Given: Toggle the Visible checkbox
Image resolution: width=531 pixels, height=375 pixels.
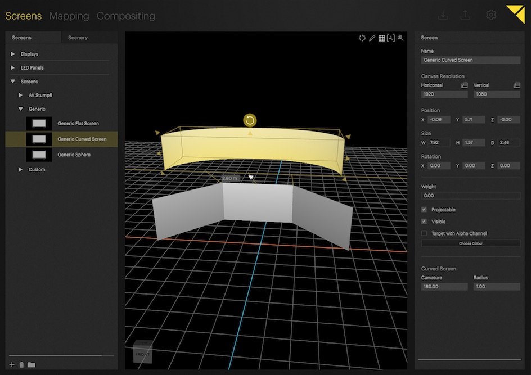Looking at the screenshot, I should [x=424, y=222].
